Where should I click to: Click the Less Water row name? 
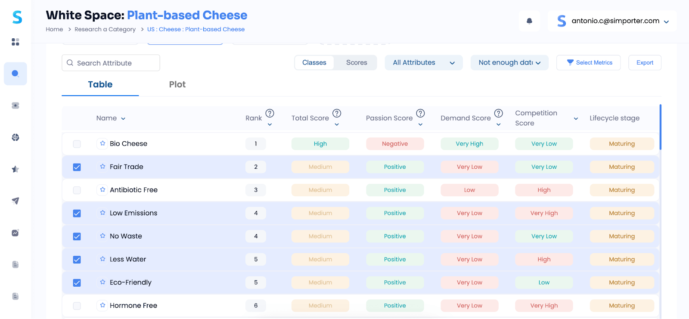pos(128,259)
